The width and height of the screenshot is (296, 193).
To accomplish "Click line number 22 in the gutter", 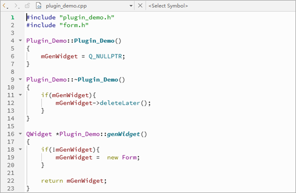I will 11,181.
